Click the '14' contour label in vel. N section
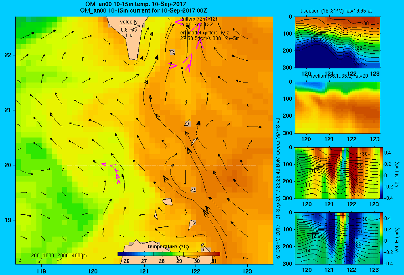The image size is (404, 275). [x=307, y=185]
